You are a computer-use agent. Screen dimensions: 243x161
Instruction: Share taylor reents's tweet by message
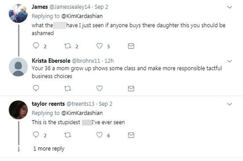pyautogui.click(x=131, y=135)
